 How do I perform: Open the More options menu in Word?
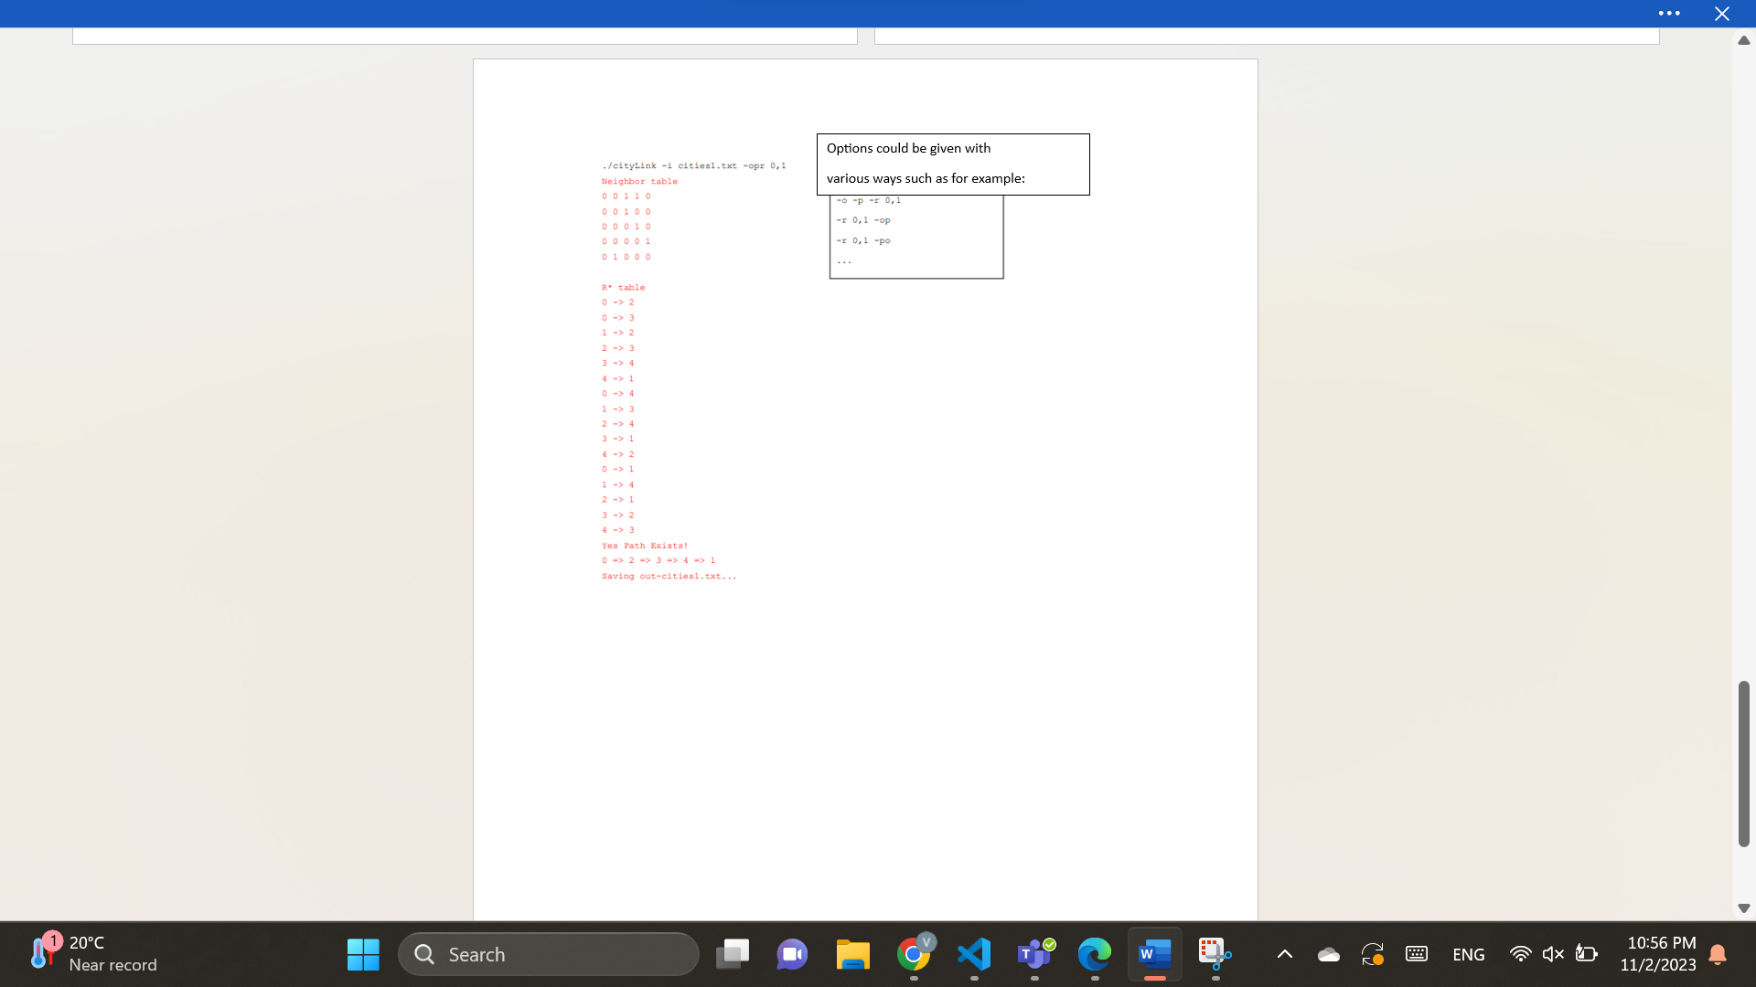pyautogui.click(x=1670, y=13)
